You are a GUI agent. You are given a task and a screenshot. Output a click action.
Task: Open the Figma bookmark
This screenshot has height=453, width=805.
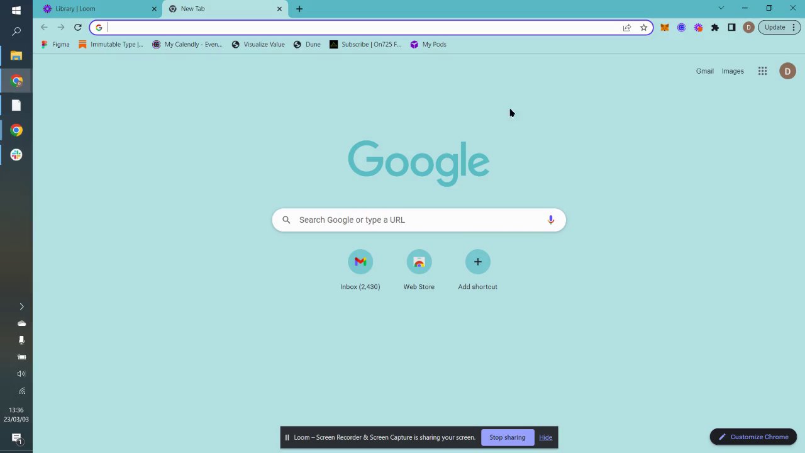[55, 45]
